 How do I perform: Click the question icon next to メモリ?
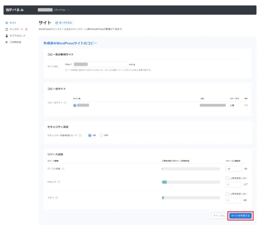point(56,198)
